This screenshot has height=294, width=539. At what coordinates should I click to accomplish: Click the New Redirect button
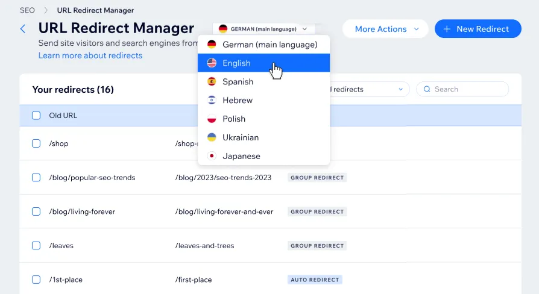click(x=478, y=29)
